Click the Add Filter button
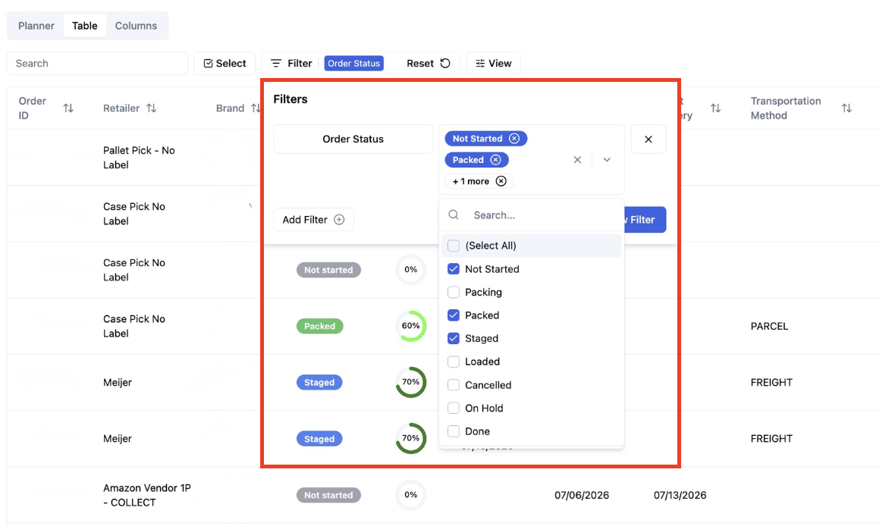895x526 pixels. (313, 220)
